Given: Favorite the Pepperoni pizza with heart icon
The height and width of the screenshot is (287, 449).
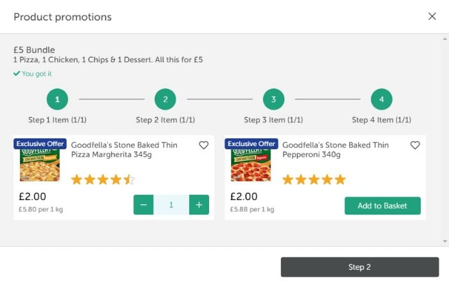Looking at the screenshot, I should tap(415, 145).
